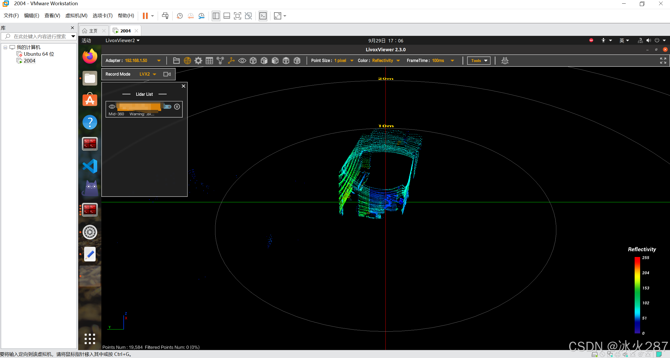Open the 帮助(H) menu

pyautogui.click(x=126, y=16)
